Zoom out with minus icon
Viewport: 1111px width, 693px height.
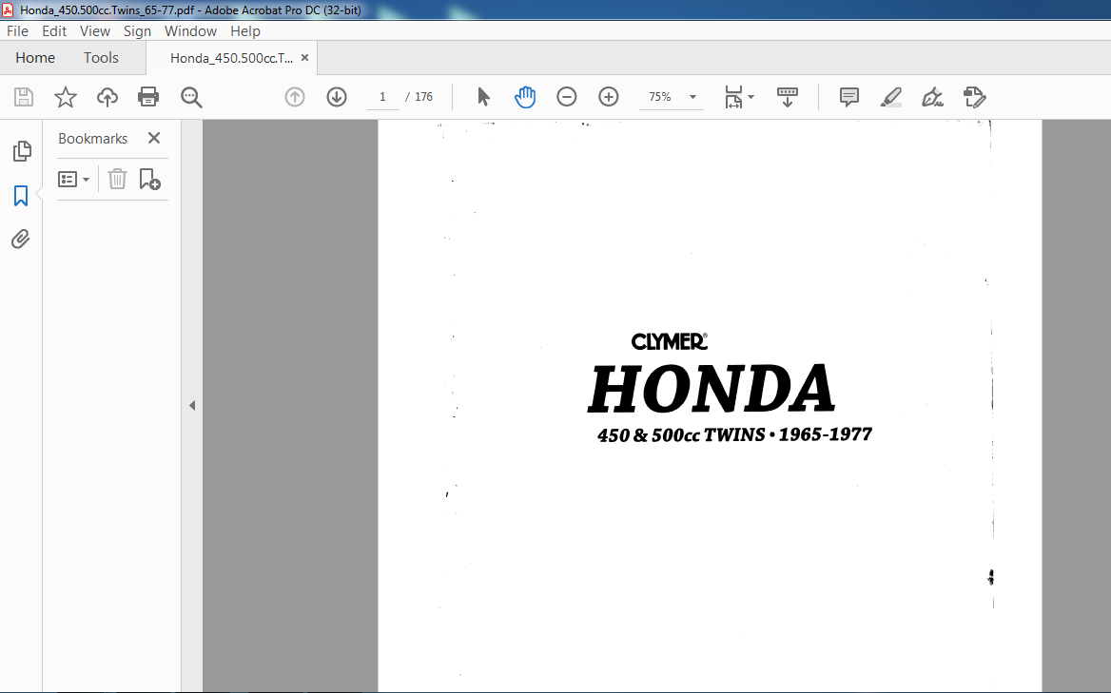[x=566, y=97]
